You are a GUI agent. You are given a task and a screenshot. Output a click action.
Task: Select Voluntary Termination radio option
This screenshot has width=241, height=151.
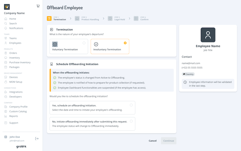pyautogui.click(x=84, y=43)
